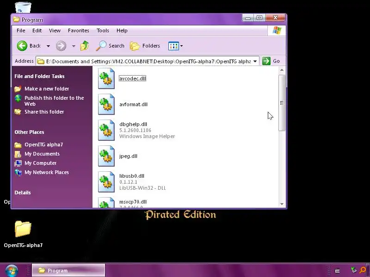The width and height of the screenshot is (370, 277).
Task: Click the Publish to Web globe icon
Action: click(18, 98)
